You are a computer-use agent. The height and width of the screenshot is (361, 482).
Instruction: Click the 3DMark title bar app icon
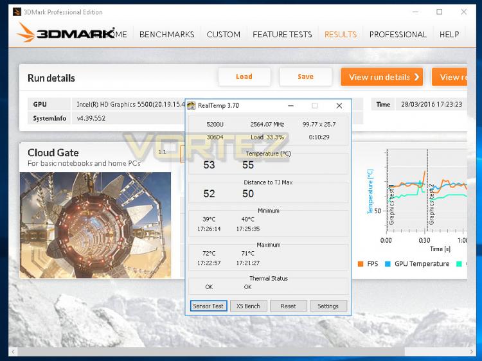tap(17, 12)
